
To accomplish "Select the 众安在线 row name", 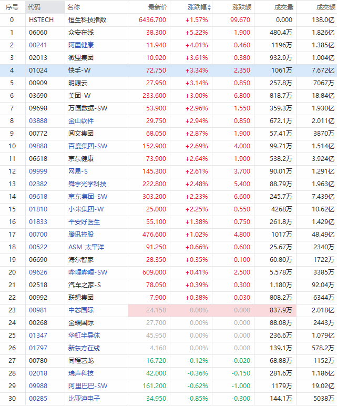I will click(x=81, y=33).
